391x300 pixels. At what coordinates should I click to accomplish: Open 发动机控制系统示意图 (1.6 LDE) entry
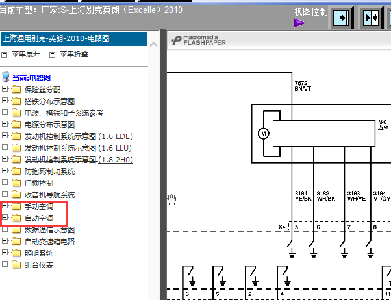[x=79, y=136]
